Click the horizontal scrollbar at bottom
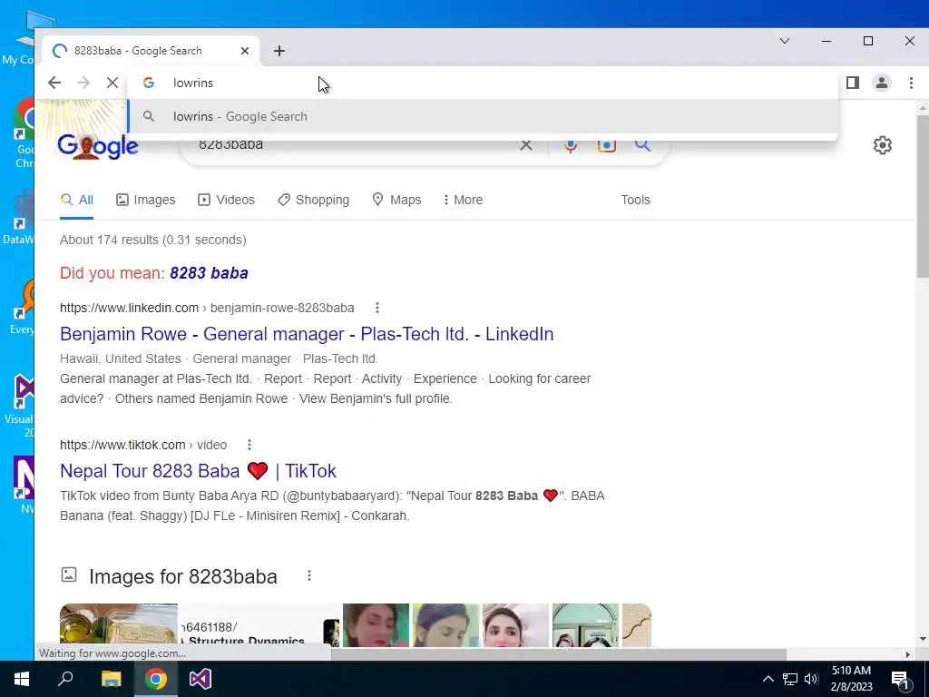The image size is (929, 697). tap(558, 654)
